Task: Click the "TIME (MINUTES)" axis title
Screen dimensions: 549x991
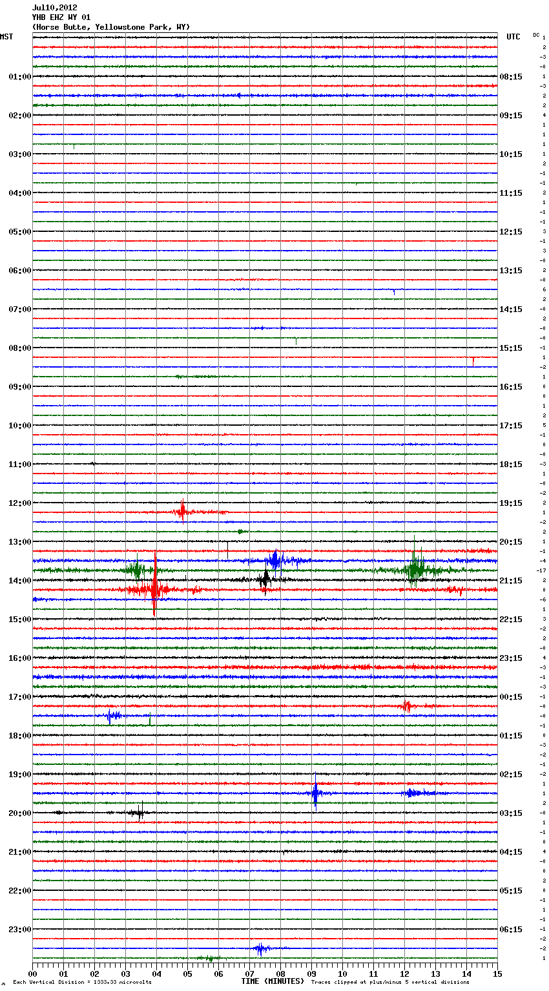Action: coord(273,981)
